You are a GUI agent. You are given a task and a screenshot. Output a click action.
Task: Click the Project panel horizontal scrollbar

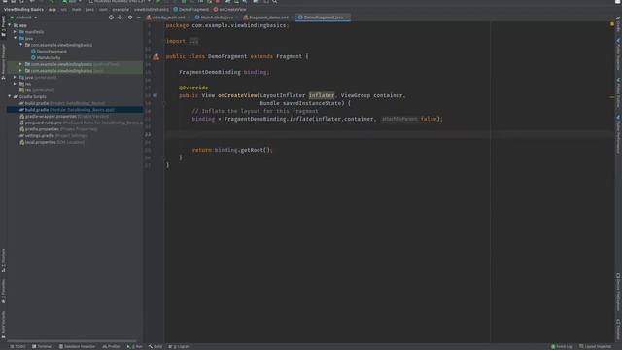click(x=71, y=341)
